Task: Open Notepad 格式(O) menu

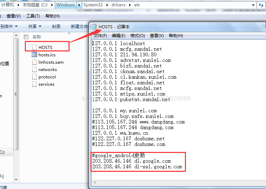Action: [138, 36]
